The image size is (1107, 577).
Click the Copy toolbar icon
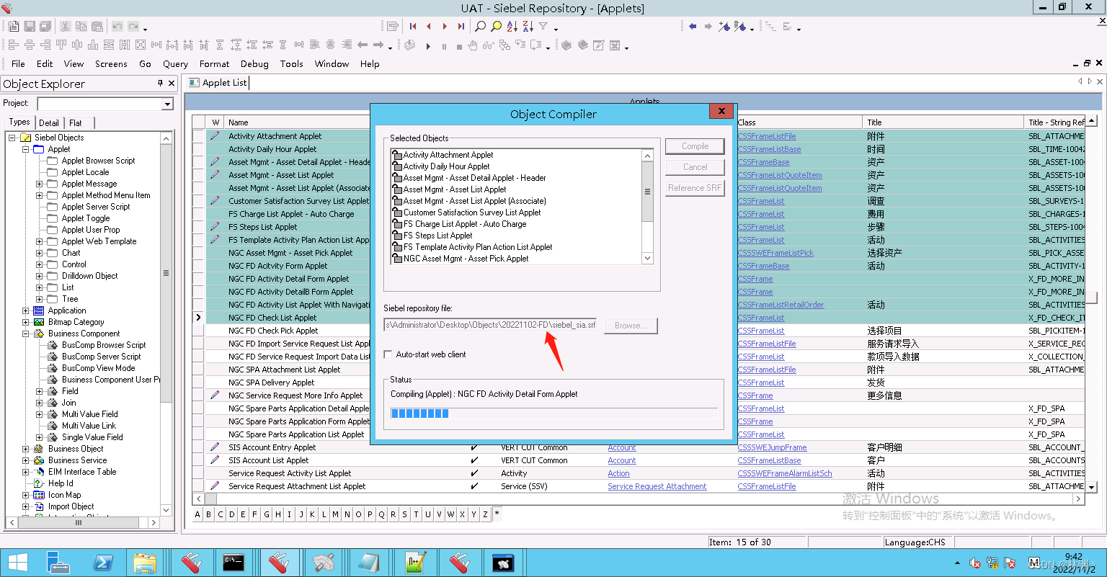(x=81, y=27)
